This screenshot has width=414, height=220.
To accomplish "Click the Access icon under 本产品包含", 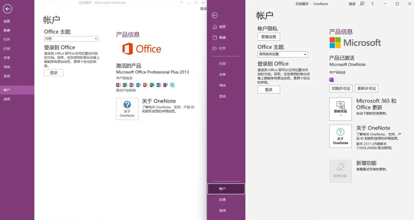I will coord(118,85).
